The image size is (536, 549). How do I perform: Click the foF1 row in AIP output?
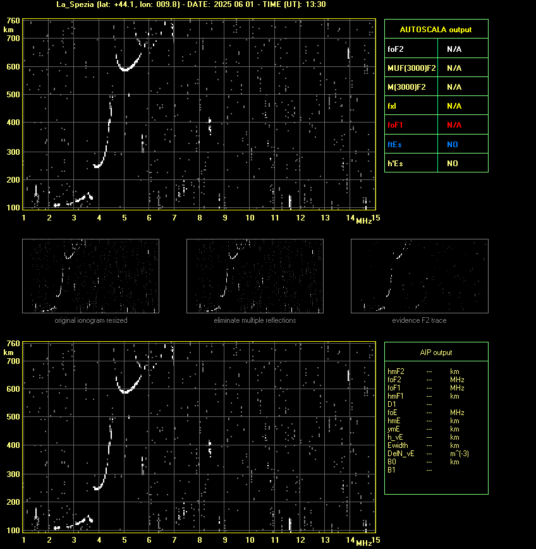pyautogui.click(x=426, y=388)
